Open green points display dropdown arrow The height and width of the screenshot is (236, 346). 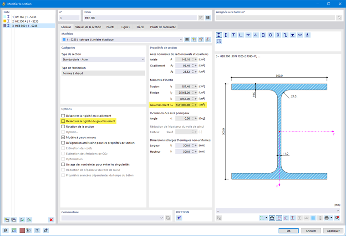[266, 218]
